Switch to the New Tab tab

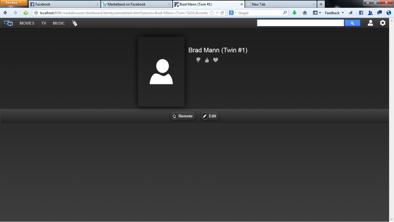(x=281, y=4)
